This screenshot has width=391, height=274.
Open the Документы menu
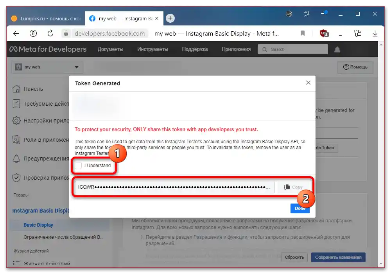coord(110,49)
